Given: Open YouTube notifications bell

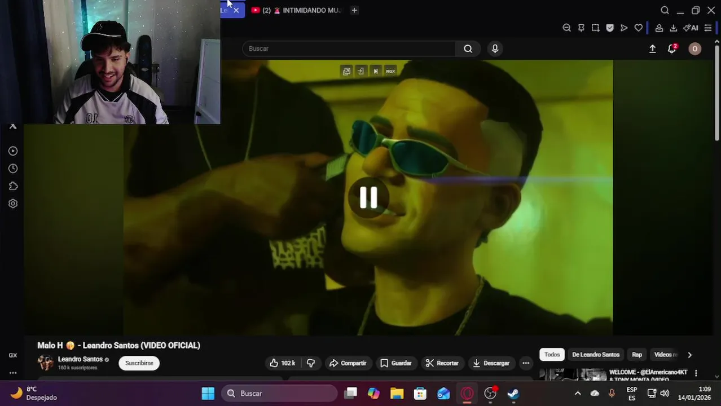Looking at the screenshot, I should click(x=672, y=48).
